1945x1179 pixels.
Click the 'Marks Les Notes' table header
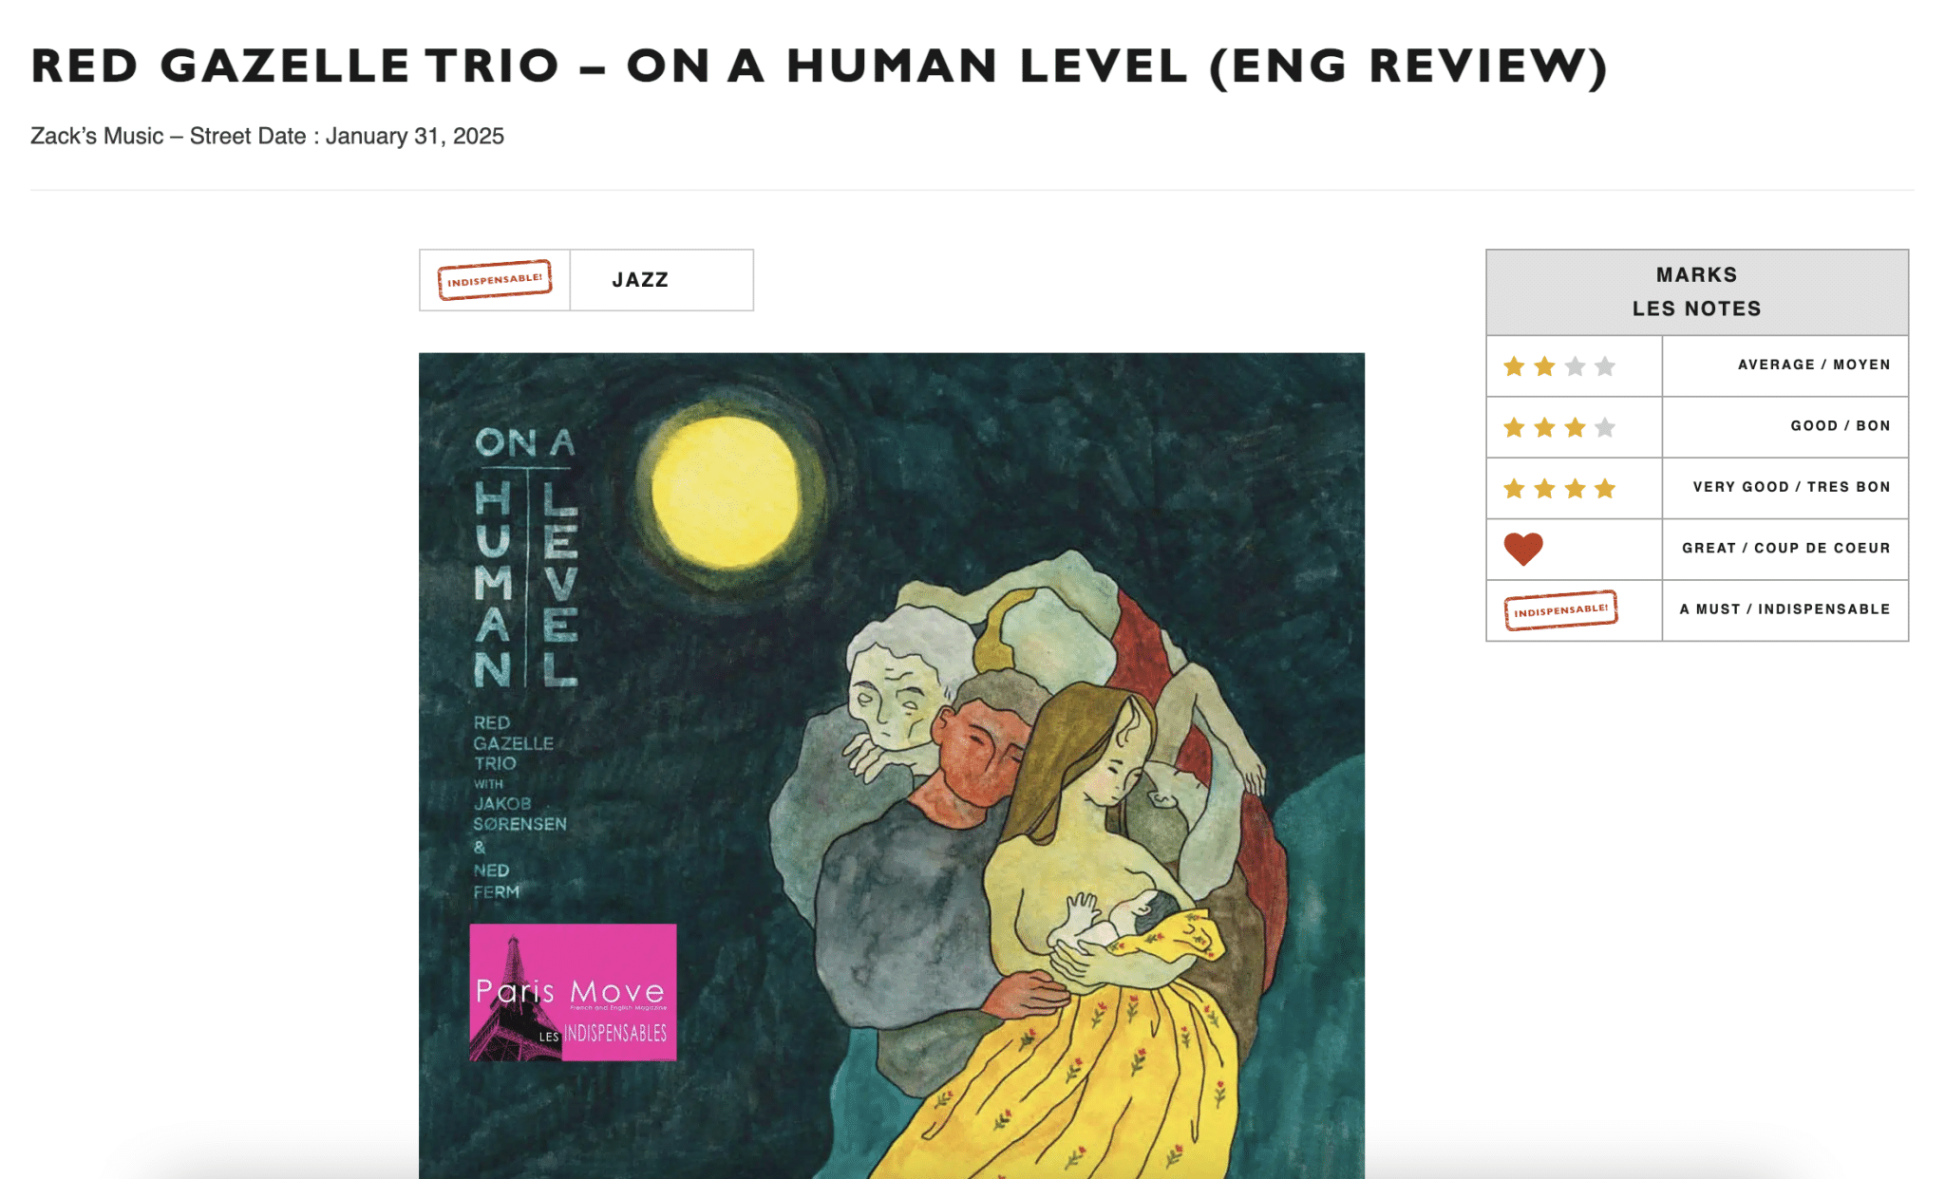(1697, 292)
